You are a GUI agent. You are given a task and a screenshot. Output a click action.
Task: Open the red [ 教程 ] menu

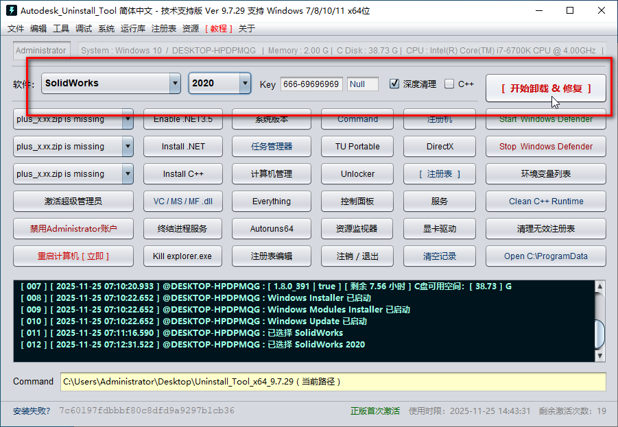point(218,28)
